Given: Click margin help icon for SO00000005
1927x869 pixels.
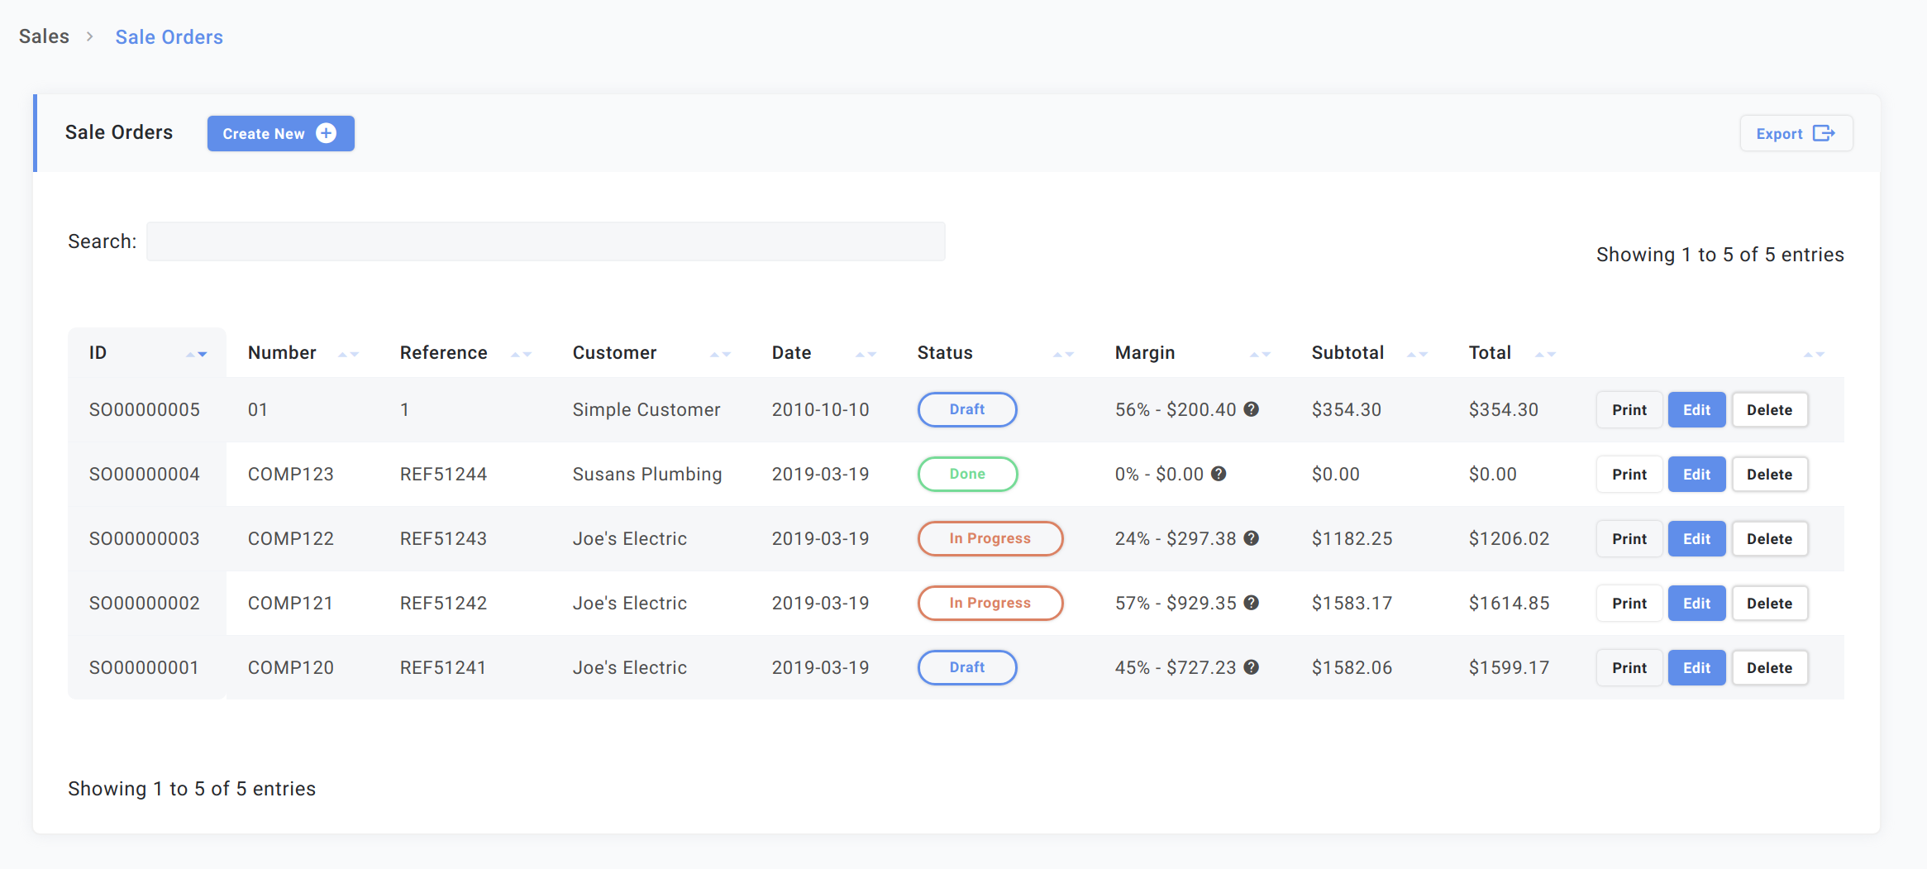Looking at the screenshot, I should click(x=1252, y=409).
